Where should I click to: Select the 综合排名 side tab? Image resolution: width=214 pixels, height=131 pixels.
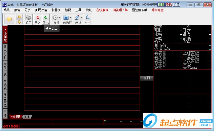click(x=5, y=100)
